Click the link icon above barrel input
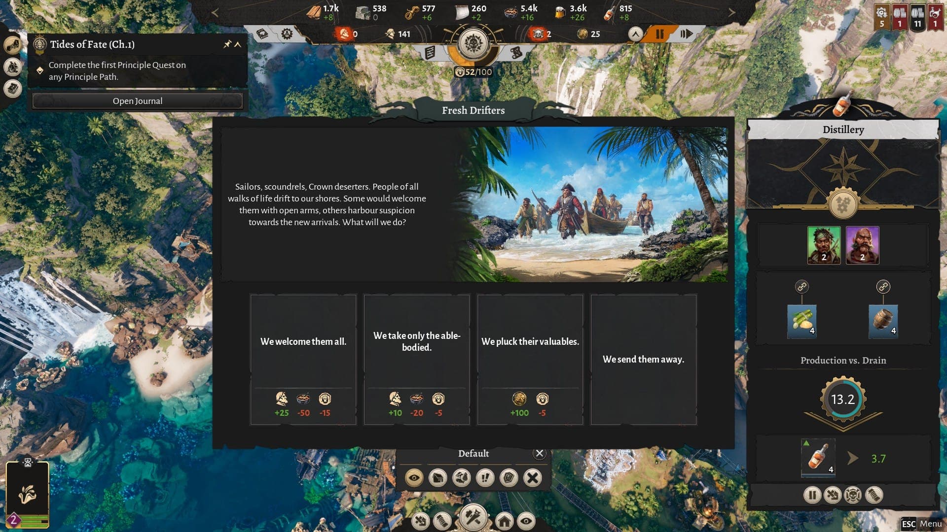 (x=883, y=287)
